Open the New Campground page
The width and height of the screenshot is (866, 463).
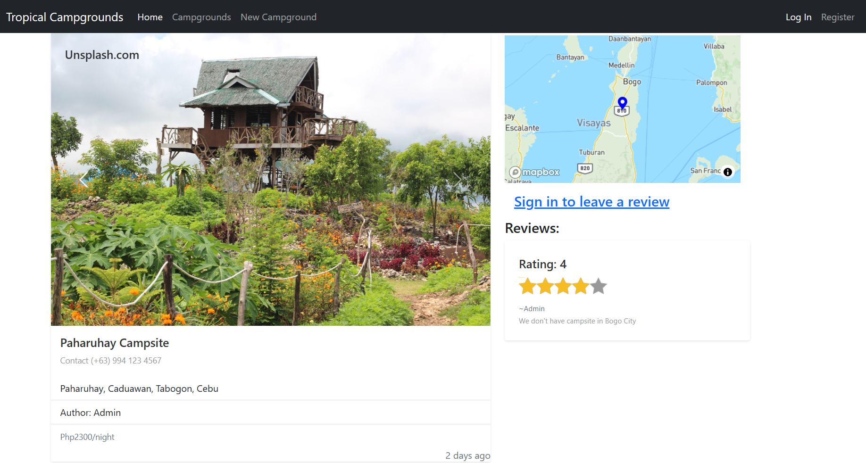278,17
